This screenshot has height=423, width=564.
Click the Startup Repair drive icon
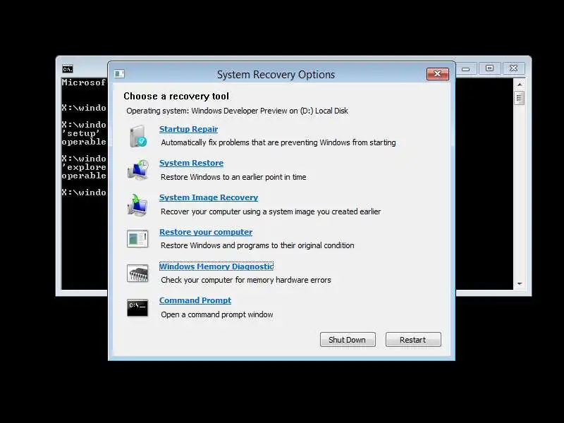click(x=137, y=136)
